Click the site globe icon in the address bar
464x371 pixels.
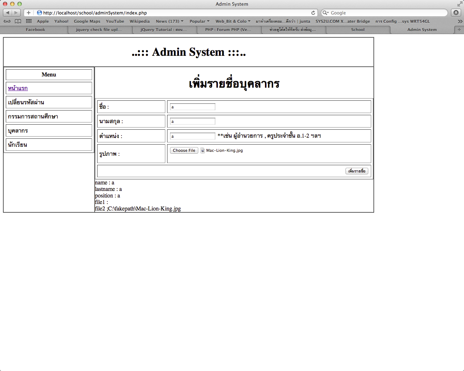40,13
